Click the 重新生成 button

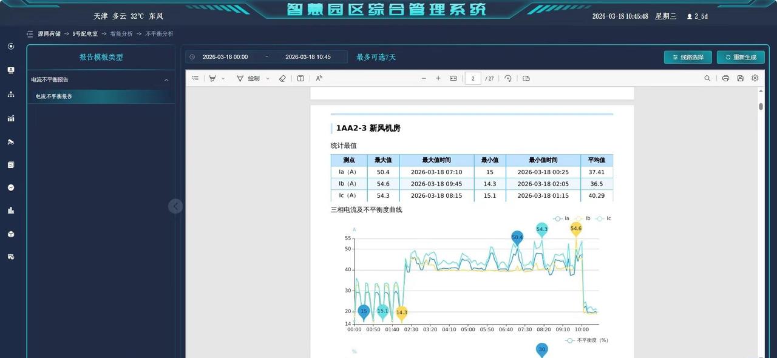click(741, 57)
